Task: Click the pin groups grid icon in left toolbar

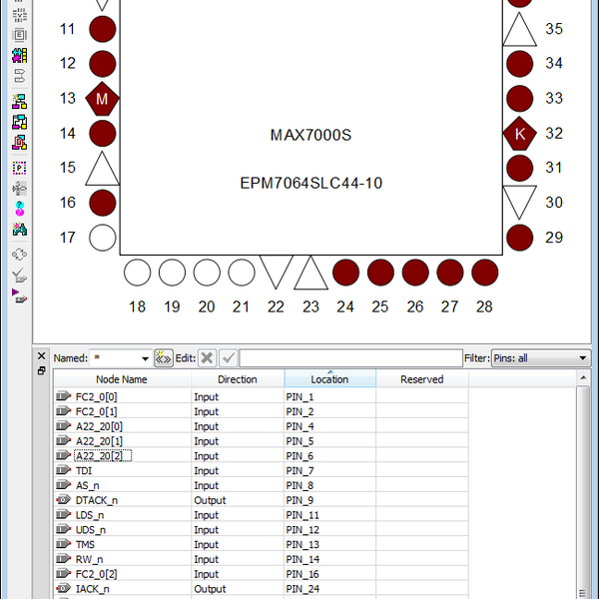Action: tap(20, 15)
